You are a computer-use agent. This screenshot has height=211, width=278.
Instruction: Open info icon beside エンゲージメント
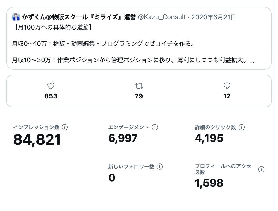pyautogui.click(x=155, y=127)
